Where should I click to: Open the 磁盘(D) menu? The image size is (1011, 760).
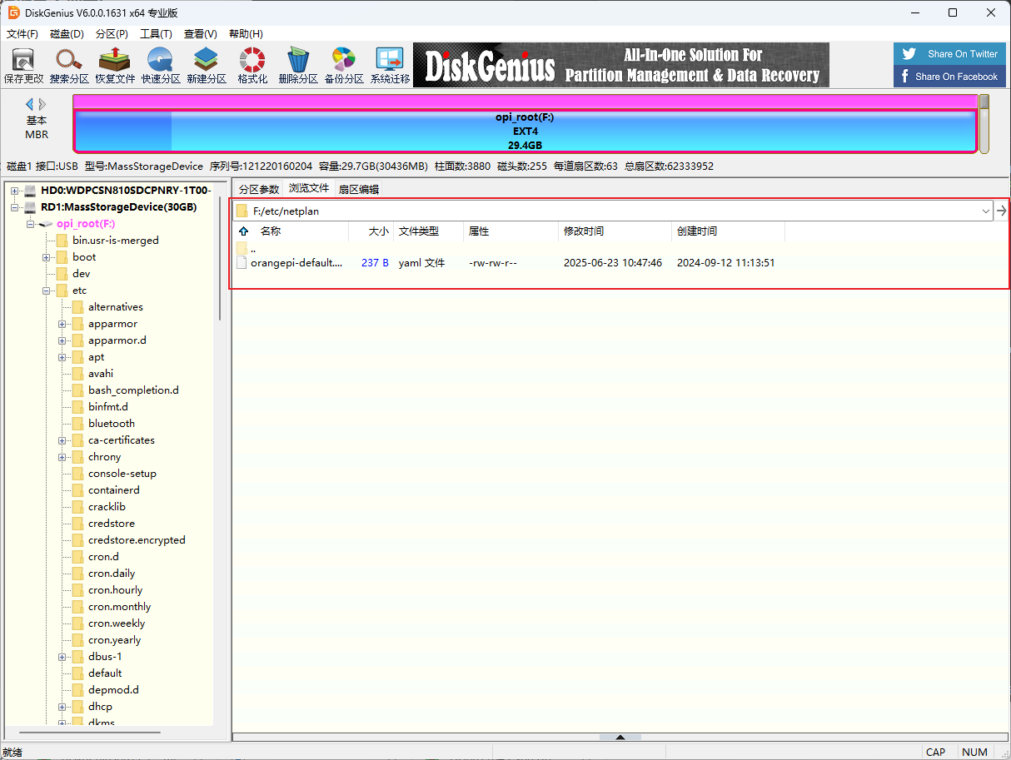click(67, 34)
